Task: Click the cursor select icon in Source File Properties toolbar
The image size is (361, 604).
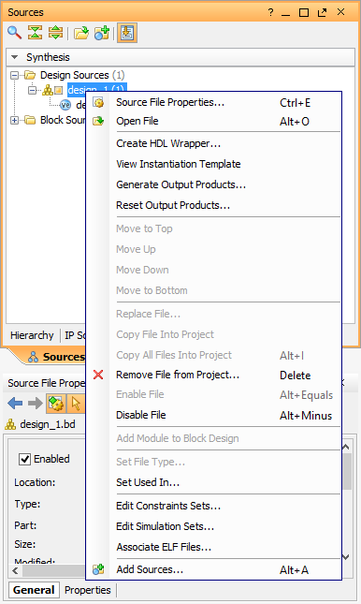Action: point(76,404)
